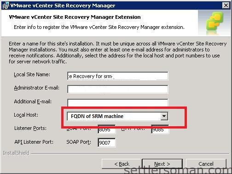
Task: Edit the HTTP Port 9085 field
Action: point(160,130)
